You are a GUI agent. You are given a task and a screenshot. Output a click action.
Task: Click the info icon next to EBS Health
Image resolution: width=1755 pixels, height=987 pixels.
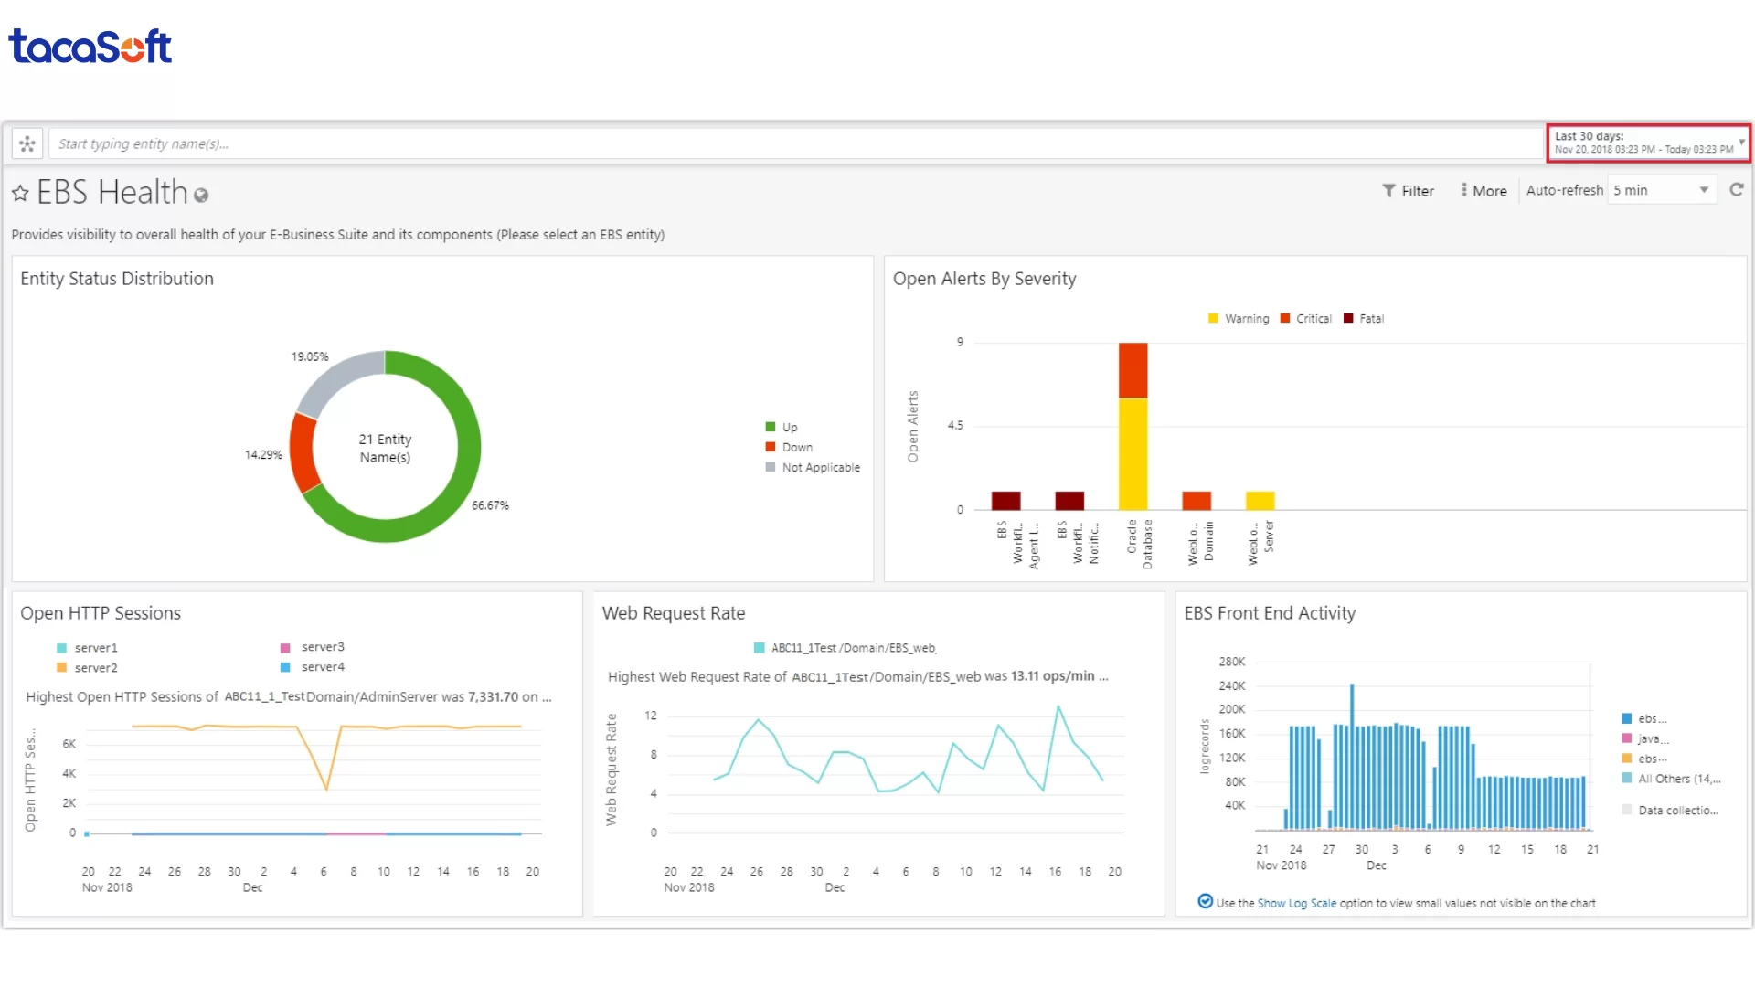tap(201, 195)
